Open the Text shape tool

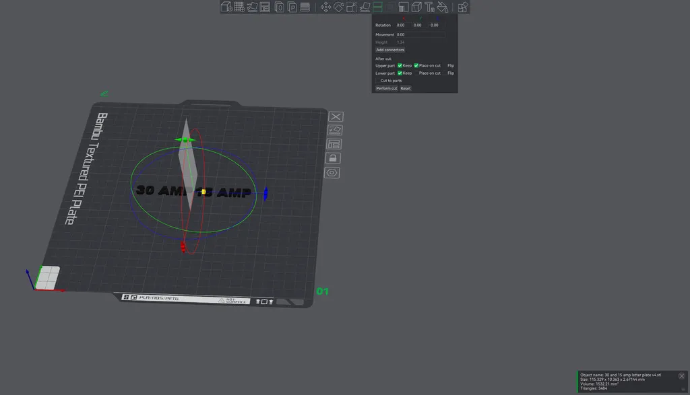coord(429,7)
